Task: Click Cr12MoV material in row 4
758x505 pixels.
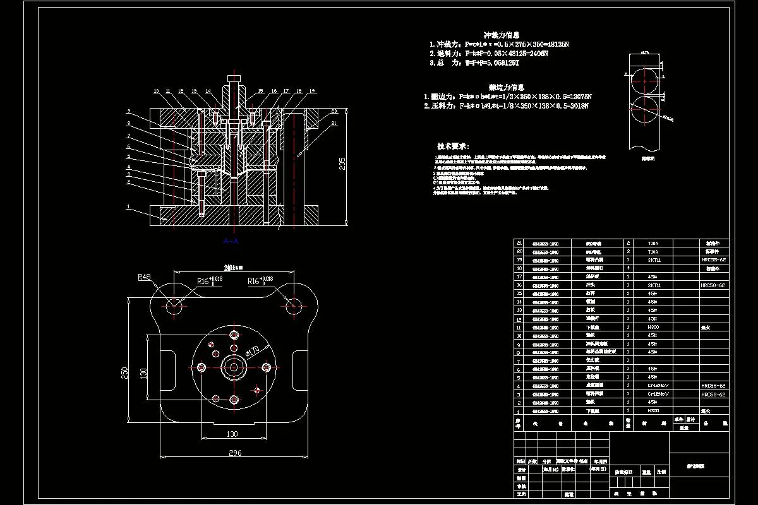Action: coord(657,384)
